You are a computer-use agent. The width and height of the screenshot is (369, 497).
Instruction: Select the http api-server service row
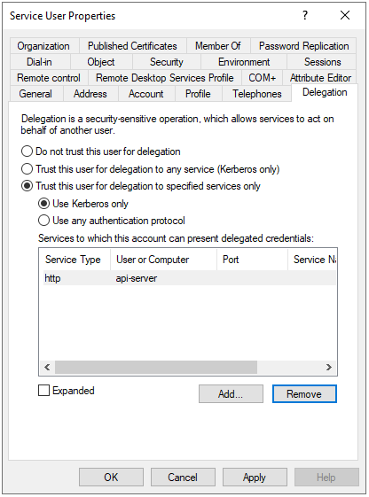point(190,278)
